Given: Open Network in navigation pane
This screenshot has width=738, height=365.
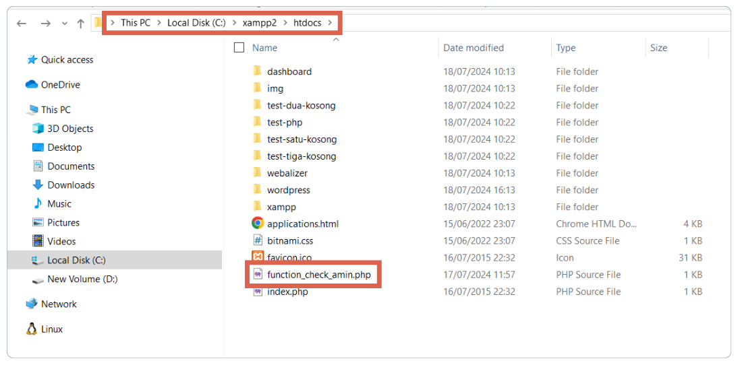Looking at the screenshot, I should 59,304.
